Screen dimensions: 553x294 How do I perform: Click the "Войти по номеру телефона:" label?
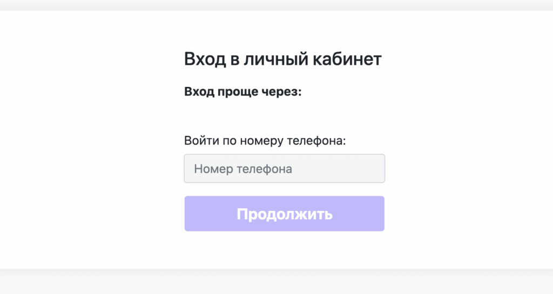pos(265,141)
